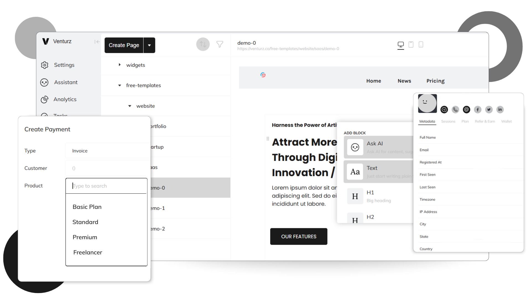Open the Type Invoice dropdown

[107, 151]
